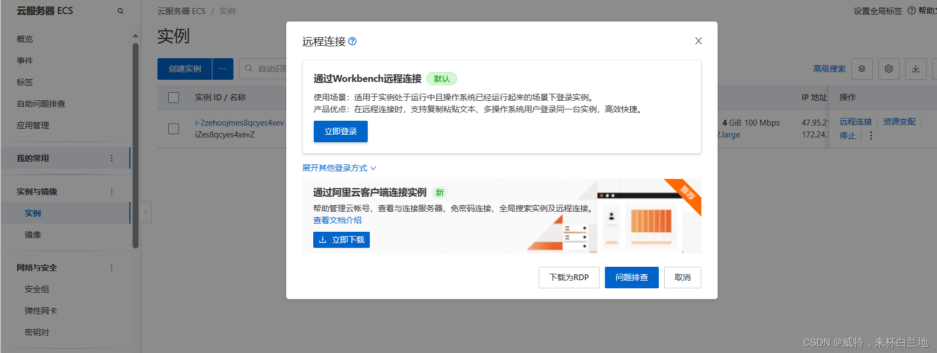This screenshot has width=937, height=353.
Task: Click the 帮助 question mark icon at top right
Action: [x=912, y=11]
